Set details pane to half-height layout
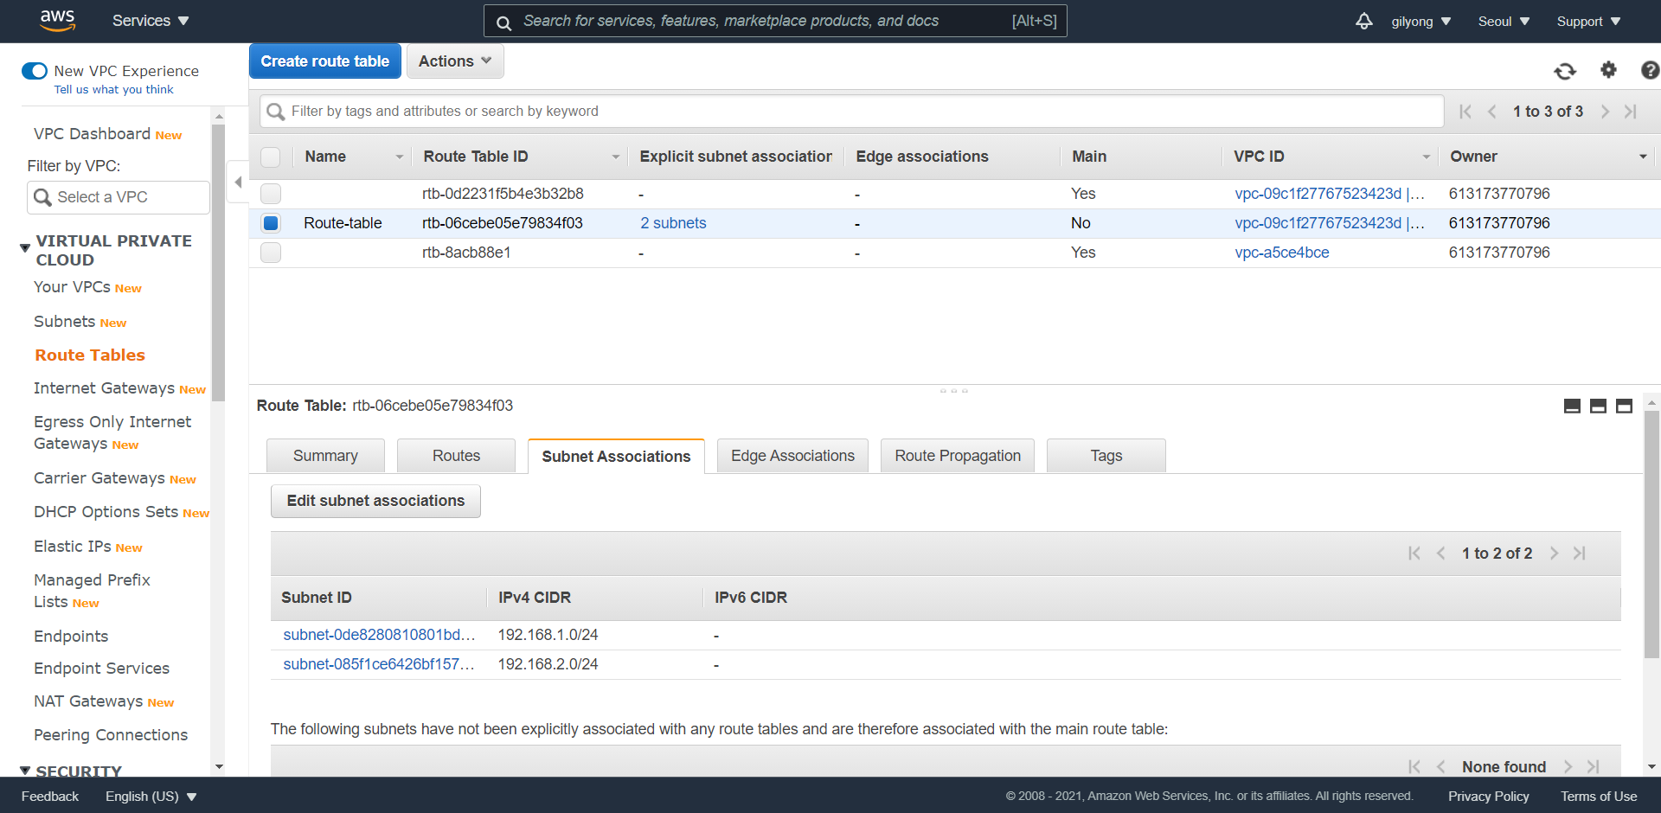Screen dimensions: 1661x813 [x=1598, y=406]
